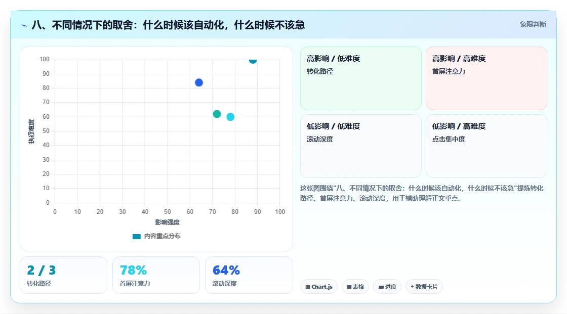Click the 滚动深度 text in quadrant card
The image size is (567, 314).
[x=319, y=139]
